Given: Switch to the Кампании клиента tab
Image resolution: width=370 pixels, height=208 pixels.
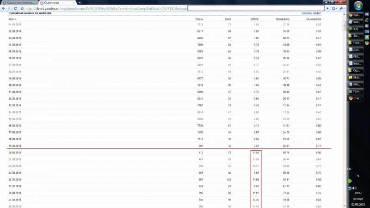Looking at the screenshot, I should (20, 3).
